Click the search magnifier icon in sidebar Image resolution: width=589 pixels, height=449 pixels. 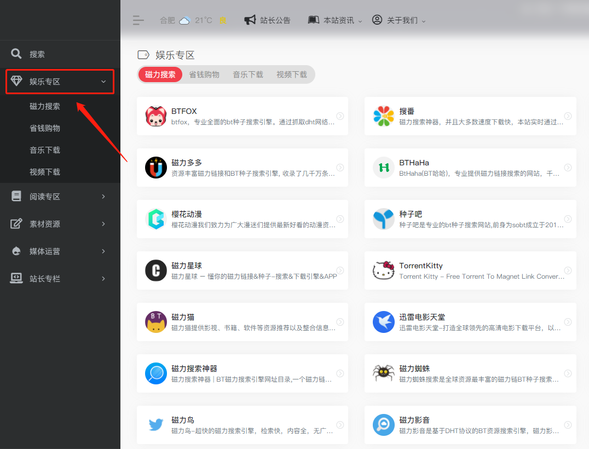(16, 54)
